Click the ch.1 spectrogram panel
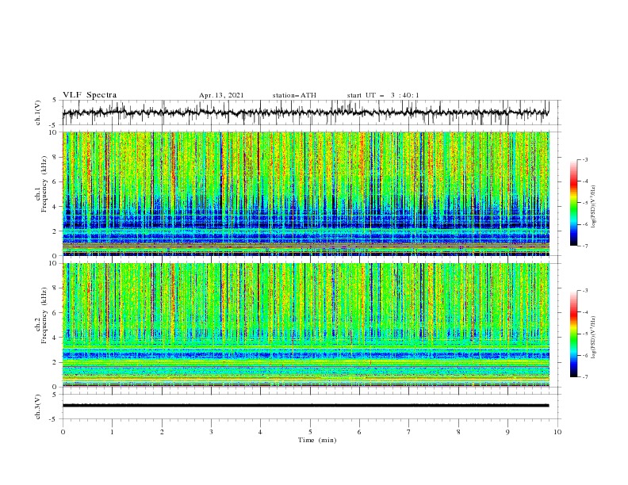 [305, 193]
